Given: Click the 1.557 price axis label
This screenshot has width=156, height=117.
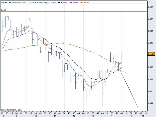Looking at the screenshot, I should coord(150,7).
